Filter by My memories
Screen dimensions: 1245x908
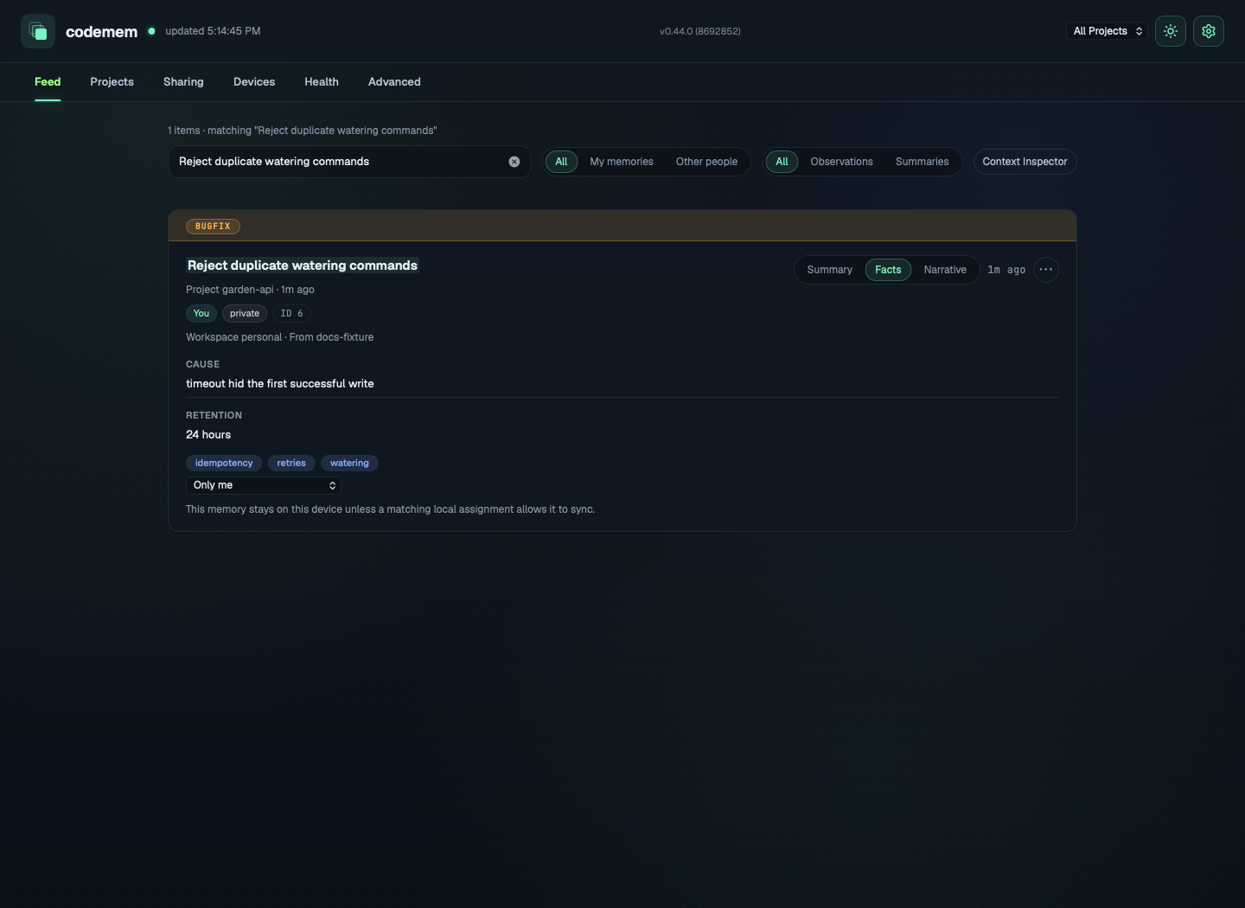tap(622, 162)
